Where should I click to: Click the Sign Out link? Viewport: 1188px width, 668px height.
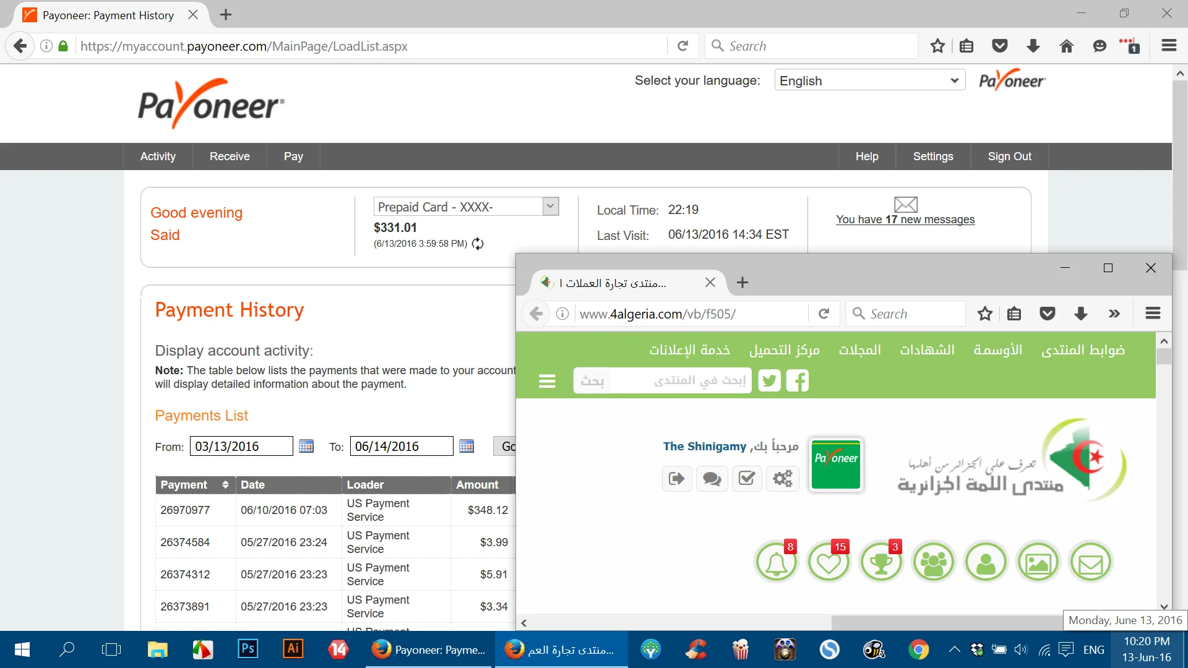[1009, 156]
